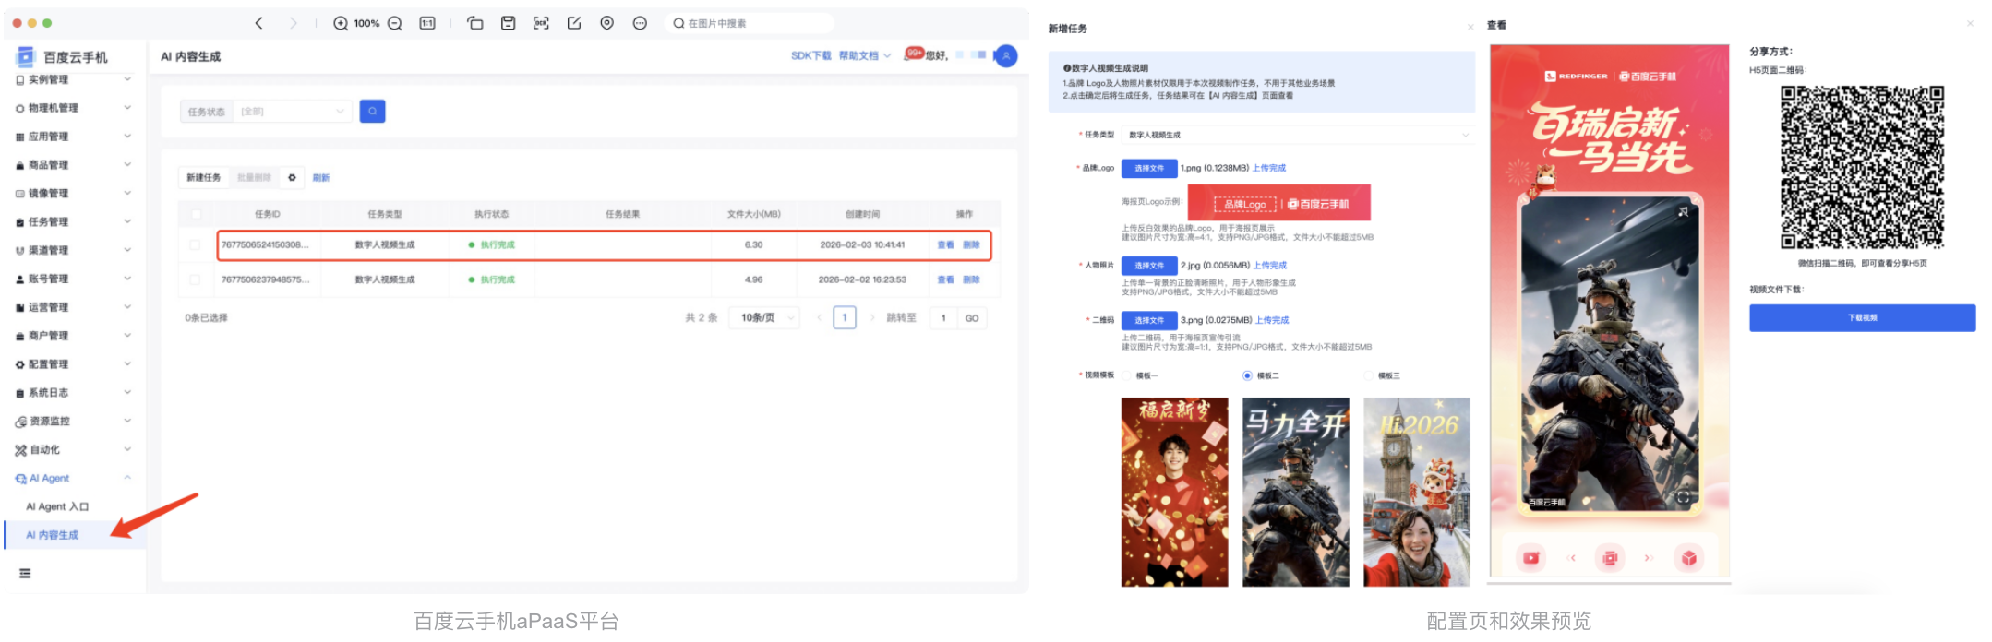Click the edit/annotate pencil icon
The image size is (1992, 642).
click(574, 23)
